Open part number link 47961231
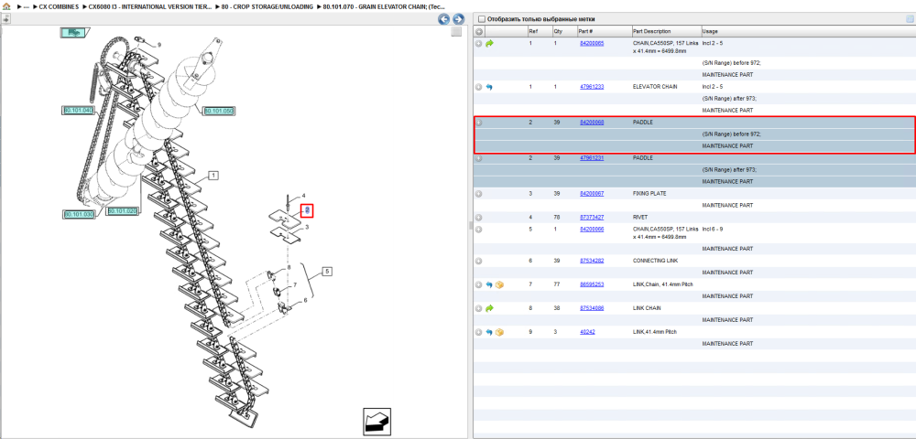The width and height of the screenshot is (916, 439). (591, 158)
